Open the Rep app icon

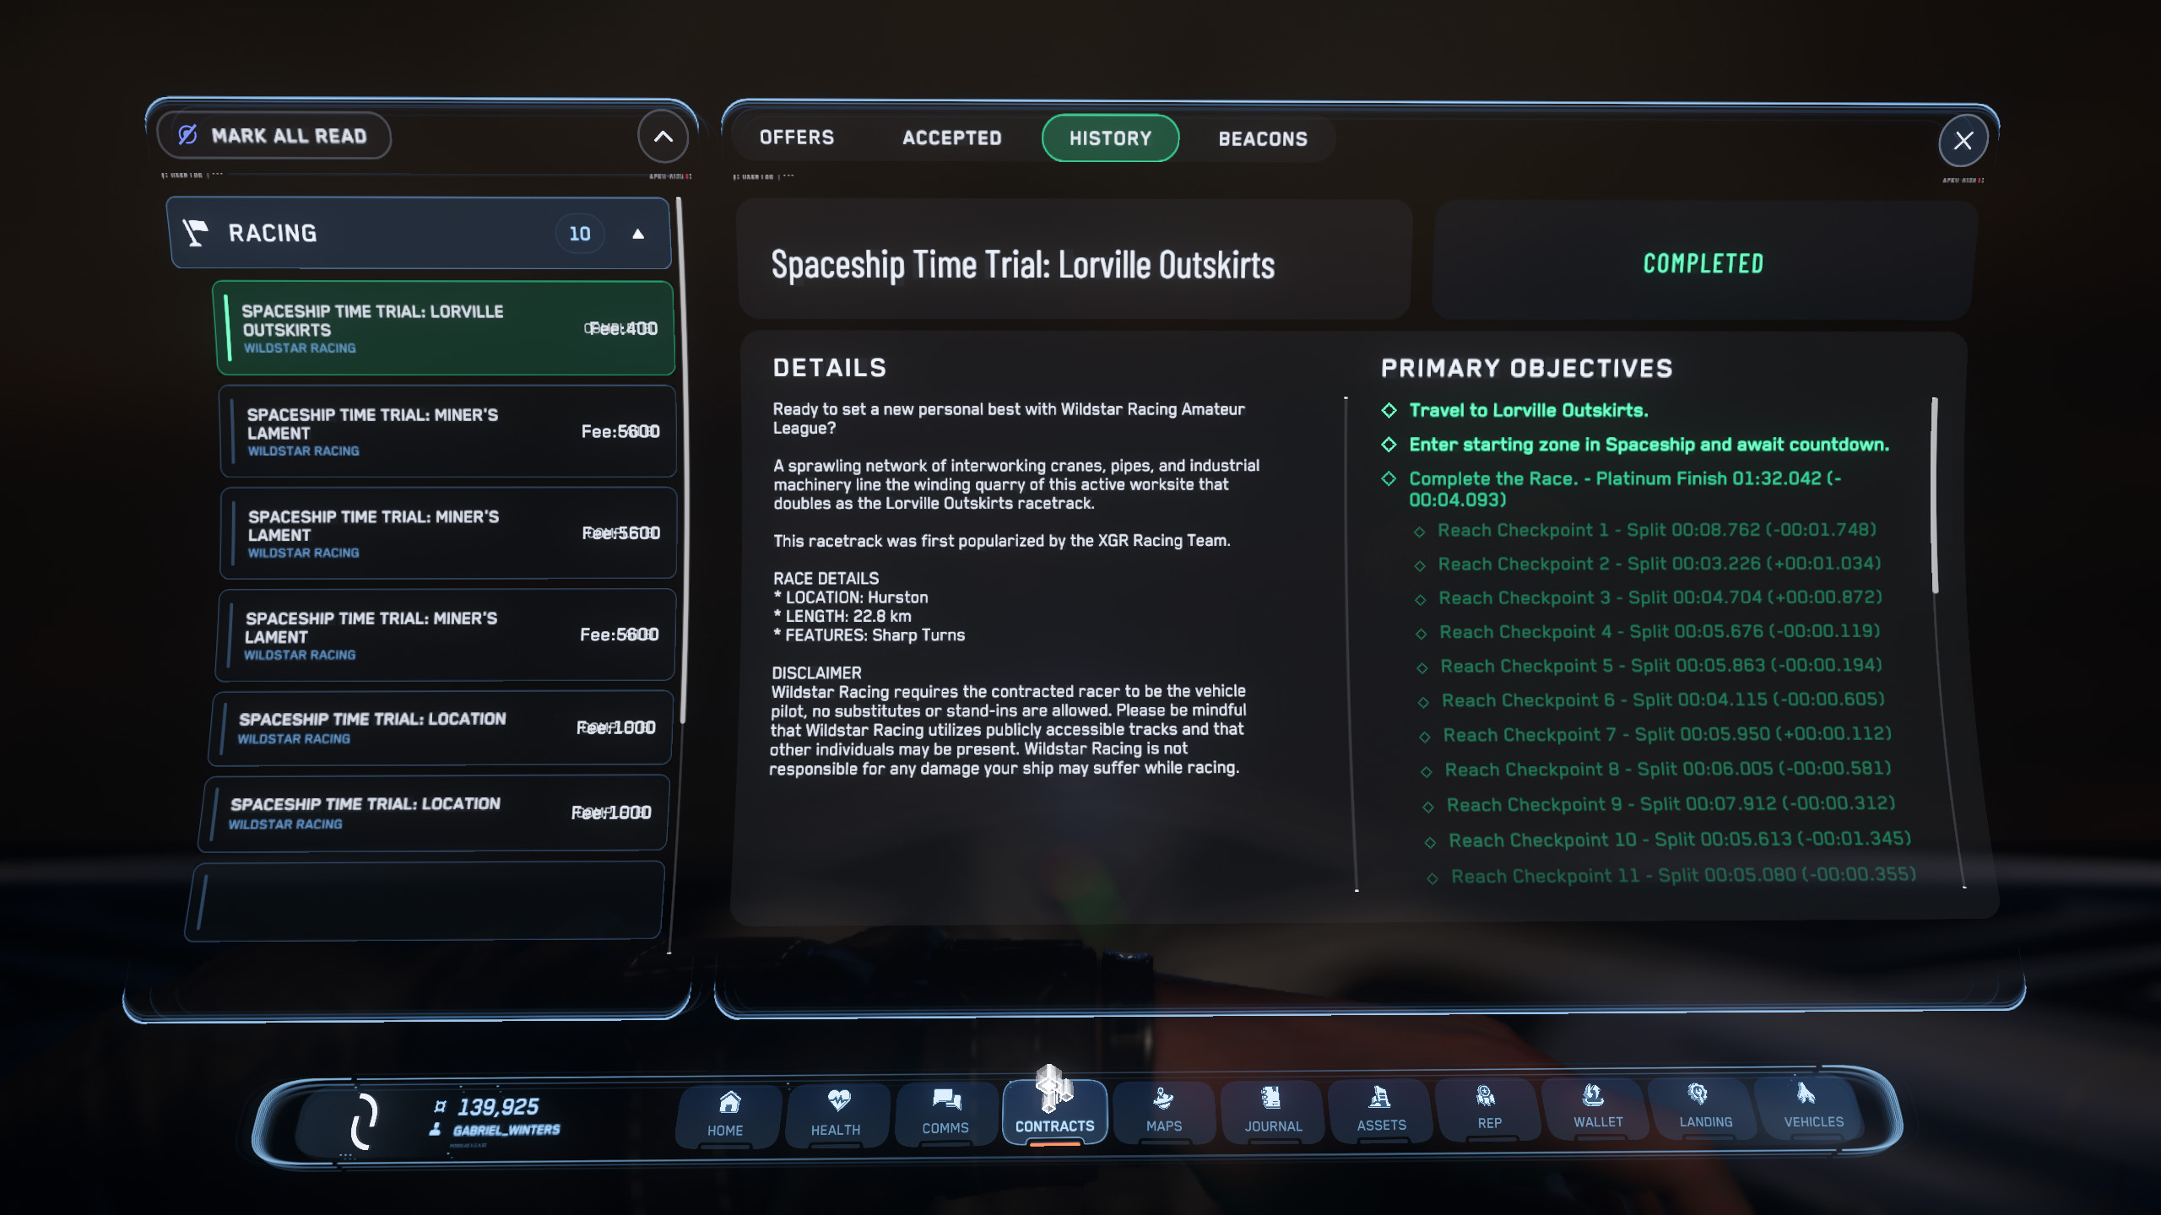1489,1107
